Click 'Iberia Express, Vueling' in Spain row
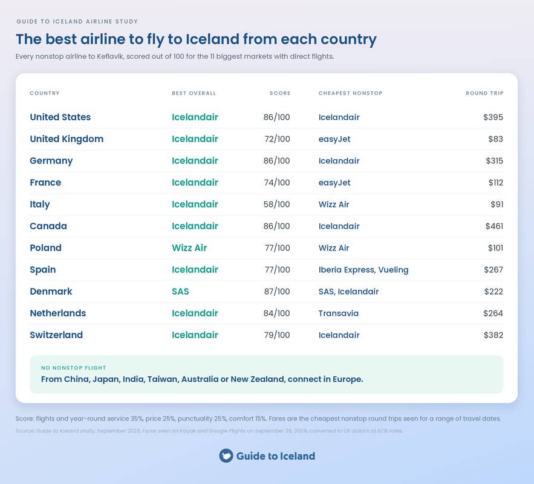 [363, 270]
